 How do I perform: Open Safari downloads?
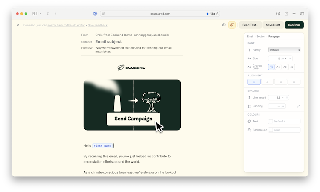[278, 14]
